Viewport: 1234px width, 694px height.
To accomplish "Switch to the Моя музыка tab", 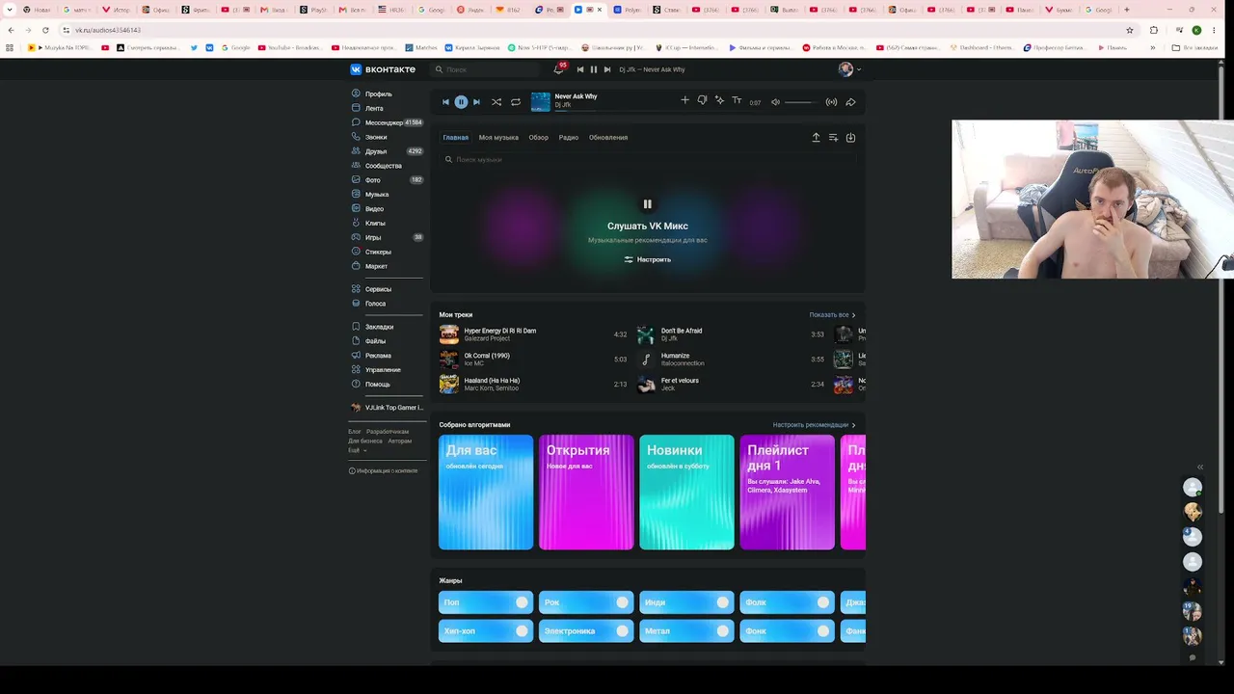I will click(x=498, y=137).
